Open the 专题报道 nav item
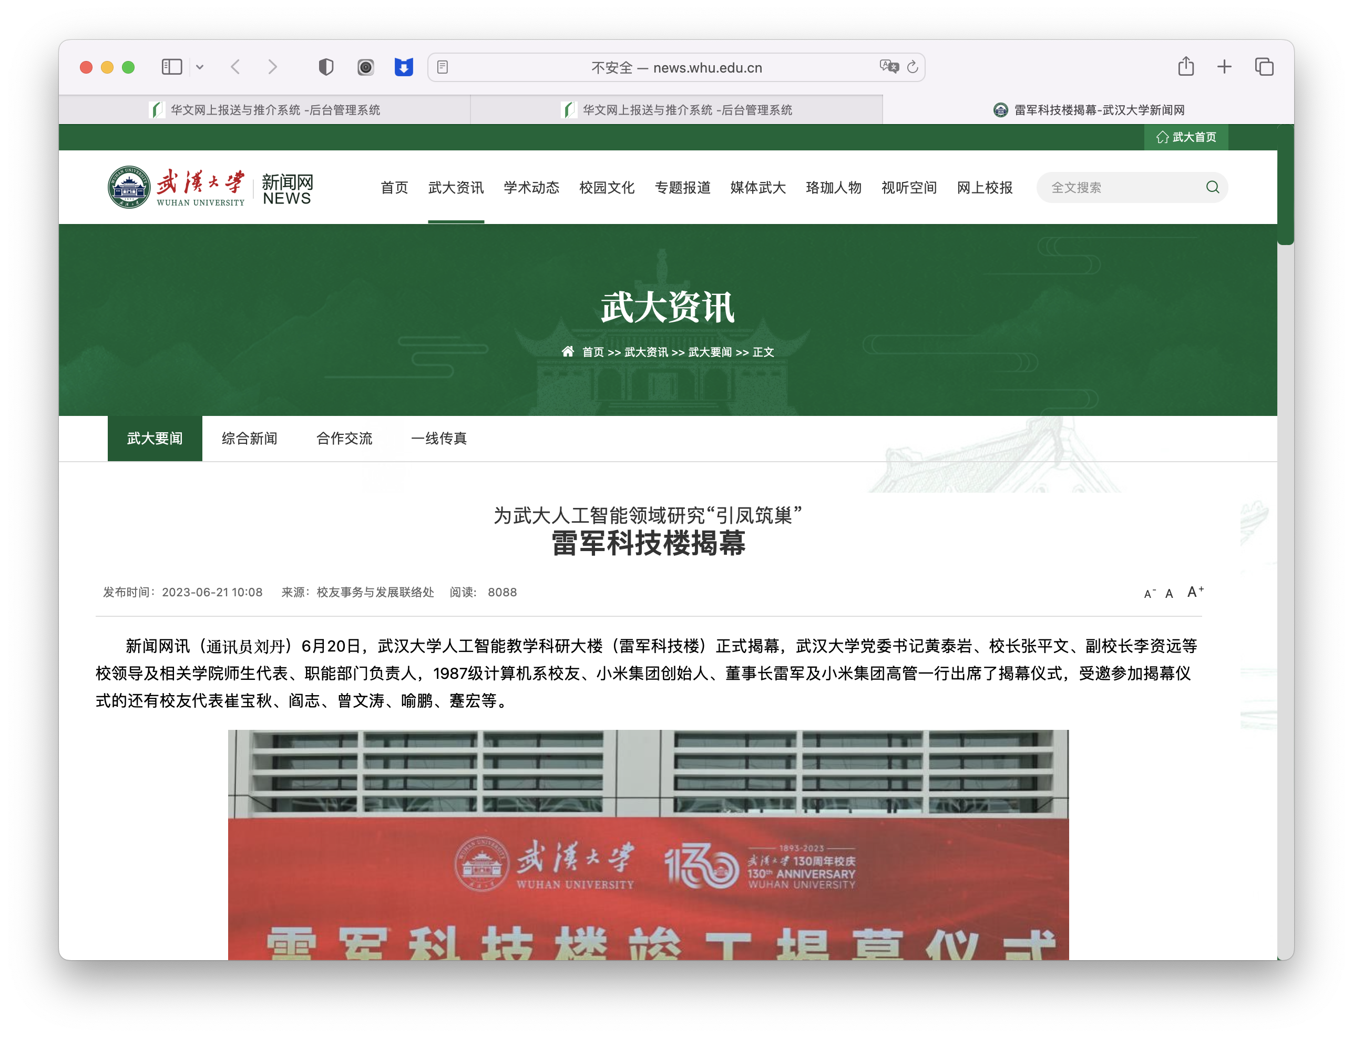 (x=682, y=187)
